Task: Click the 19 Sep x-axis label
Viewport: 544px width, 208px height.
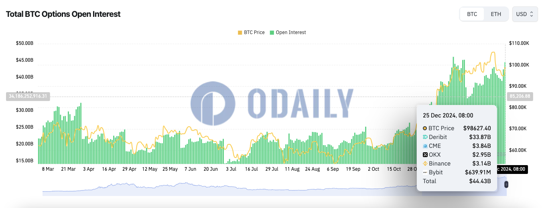Action: (353, 169)
